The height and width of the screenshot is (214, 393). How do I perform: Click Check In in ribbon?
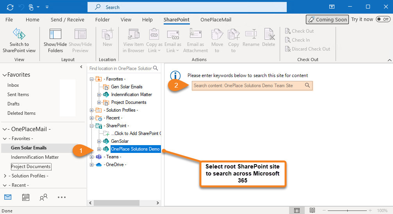pos(297,40)
